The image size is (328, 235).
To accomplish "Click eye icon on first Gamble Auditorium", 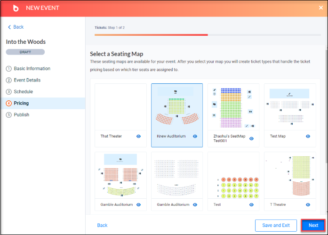I will point(138,205).
